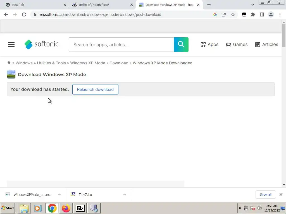Close the downloads bar

click(x=281, y=194)
